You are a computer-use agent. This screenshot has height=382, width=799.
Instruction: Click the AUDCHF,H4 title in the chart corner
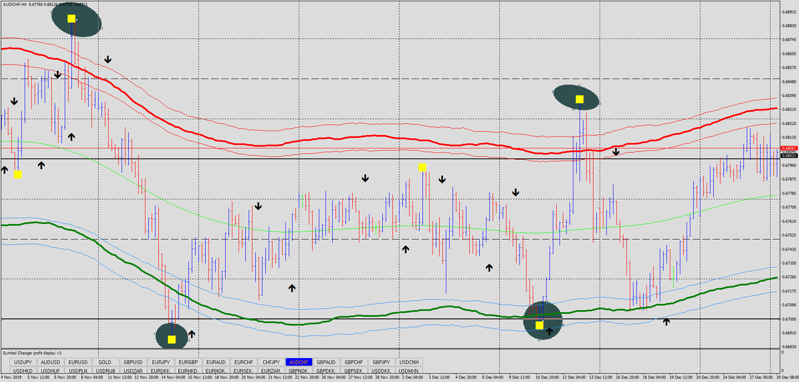click(x=14, y=3)
